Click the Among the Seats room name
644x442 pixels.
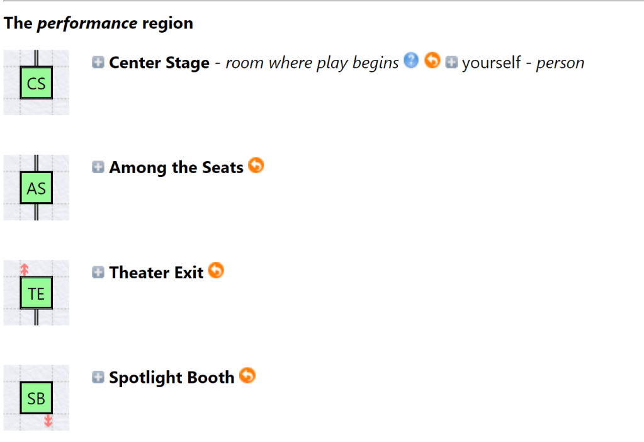tap(176, 167)
